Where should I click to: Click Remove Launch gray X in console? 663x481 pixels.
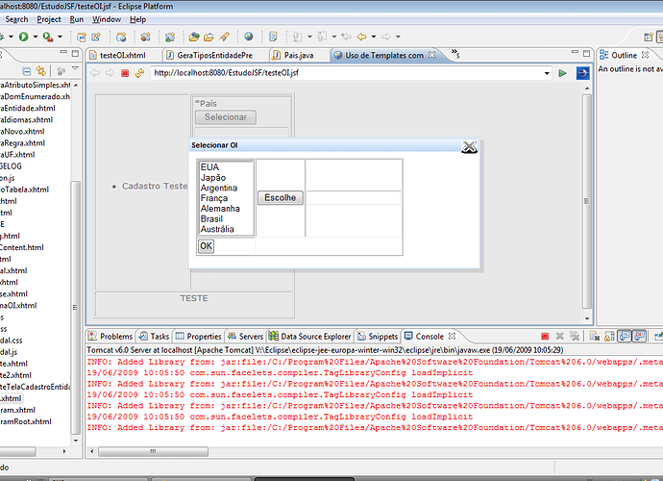(x=559, y=336)
